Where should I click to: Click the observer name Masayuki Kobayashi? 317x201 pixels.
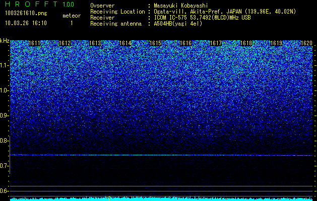tap(181, 6)
